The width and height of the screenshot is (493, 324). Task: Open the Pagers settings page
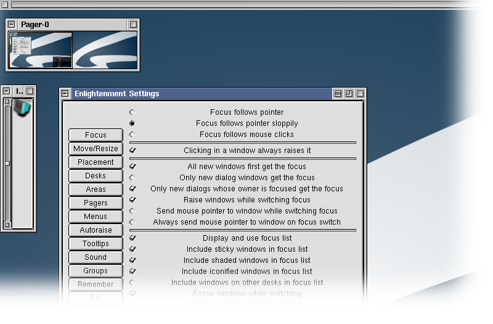pos(96,202)
